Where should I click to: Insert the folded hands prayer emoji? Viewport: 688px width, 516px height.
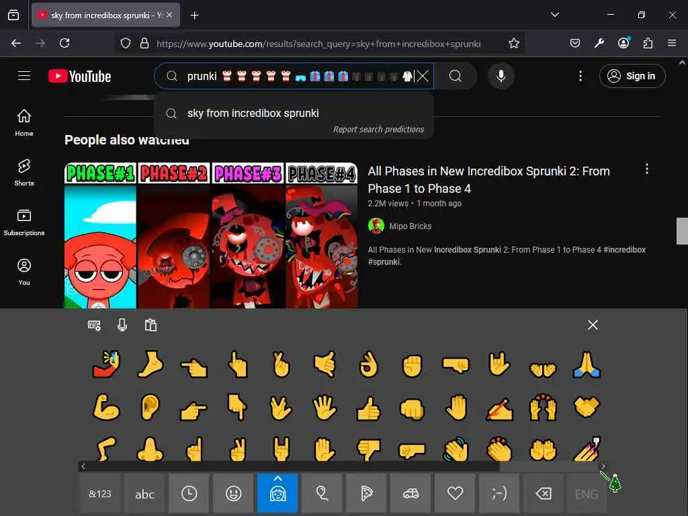click(587, 364)
